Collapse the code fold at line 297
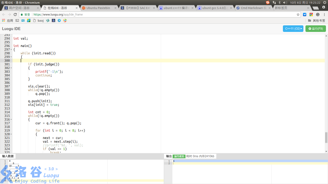 [11, 49]
